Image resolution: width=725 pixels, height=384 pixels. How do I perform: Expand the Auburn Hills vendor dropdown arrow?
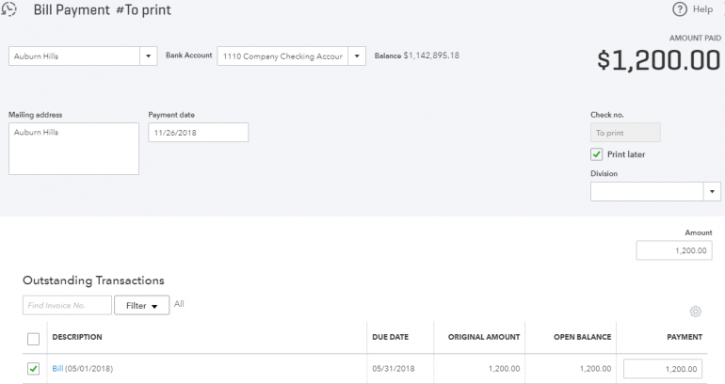click(x=148, y=56)
